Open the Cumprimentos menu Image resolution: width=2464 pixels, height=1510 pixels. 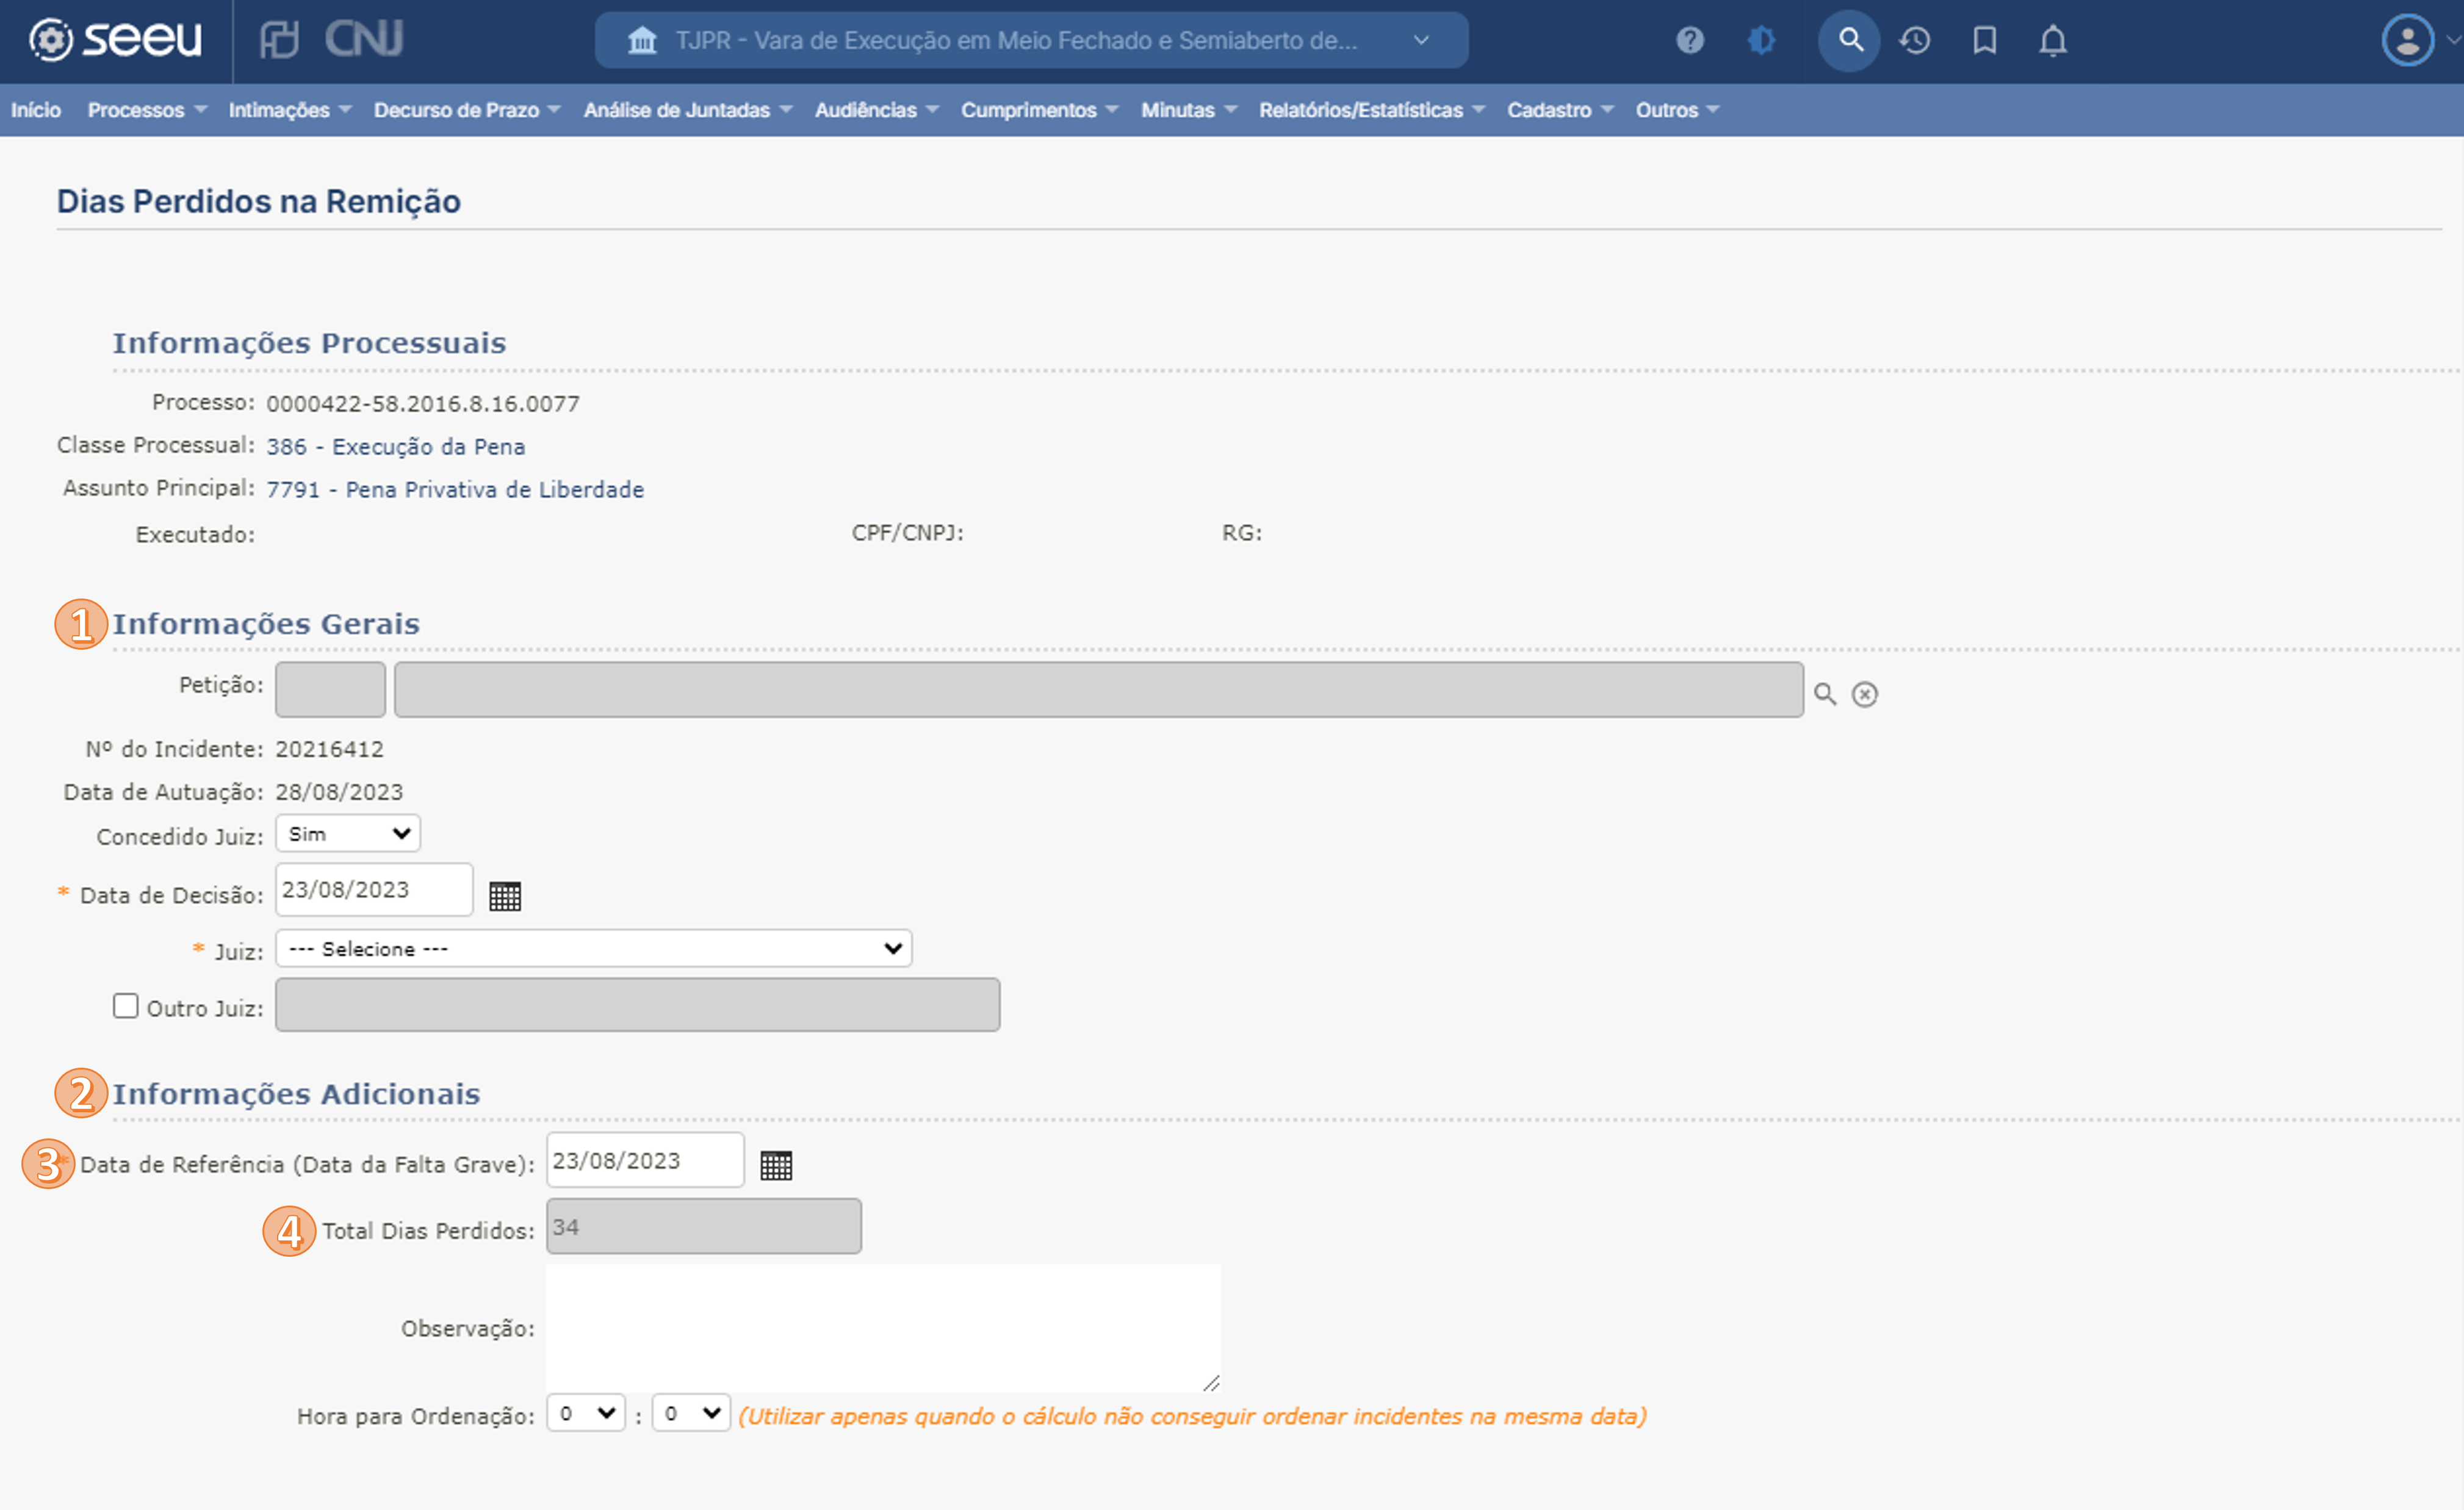tap(1040, 110)
